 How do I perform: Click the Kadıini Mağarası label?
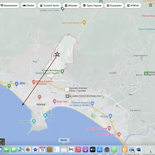point(146,29)
